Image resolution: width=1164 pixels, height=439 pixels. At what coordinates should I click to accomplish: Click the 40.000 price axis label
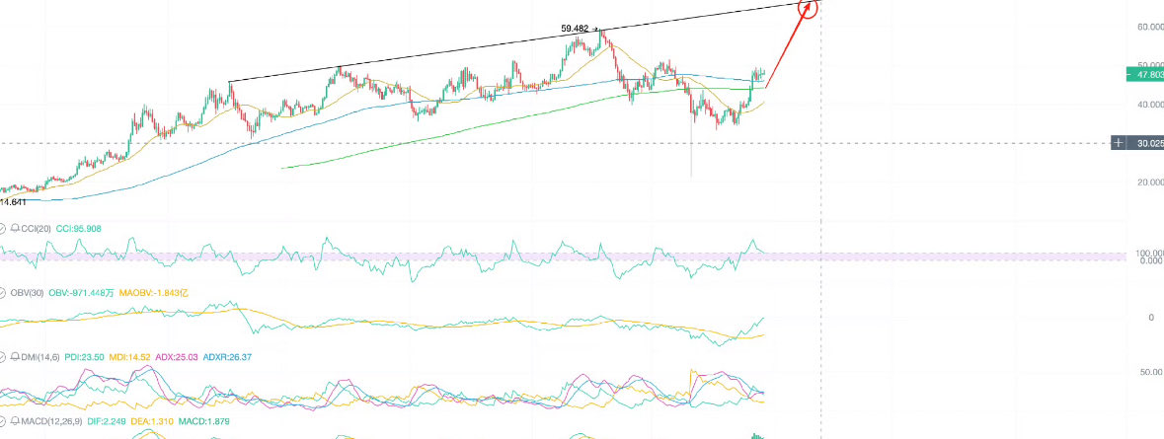[x=1150, y=105]
